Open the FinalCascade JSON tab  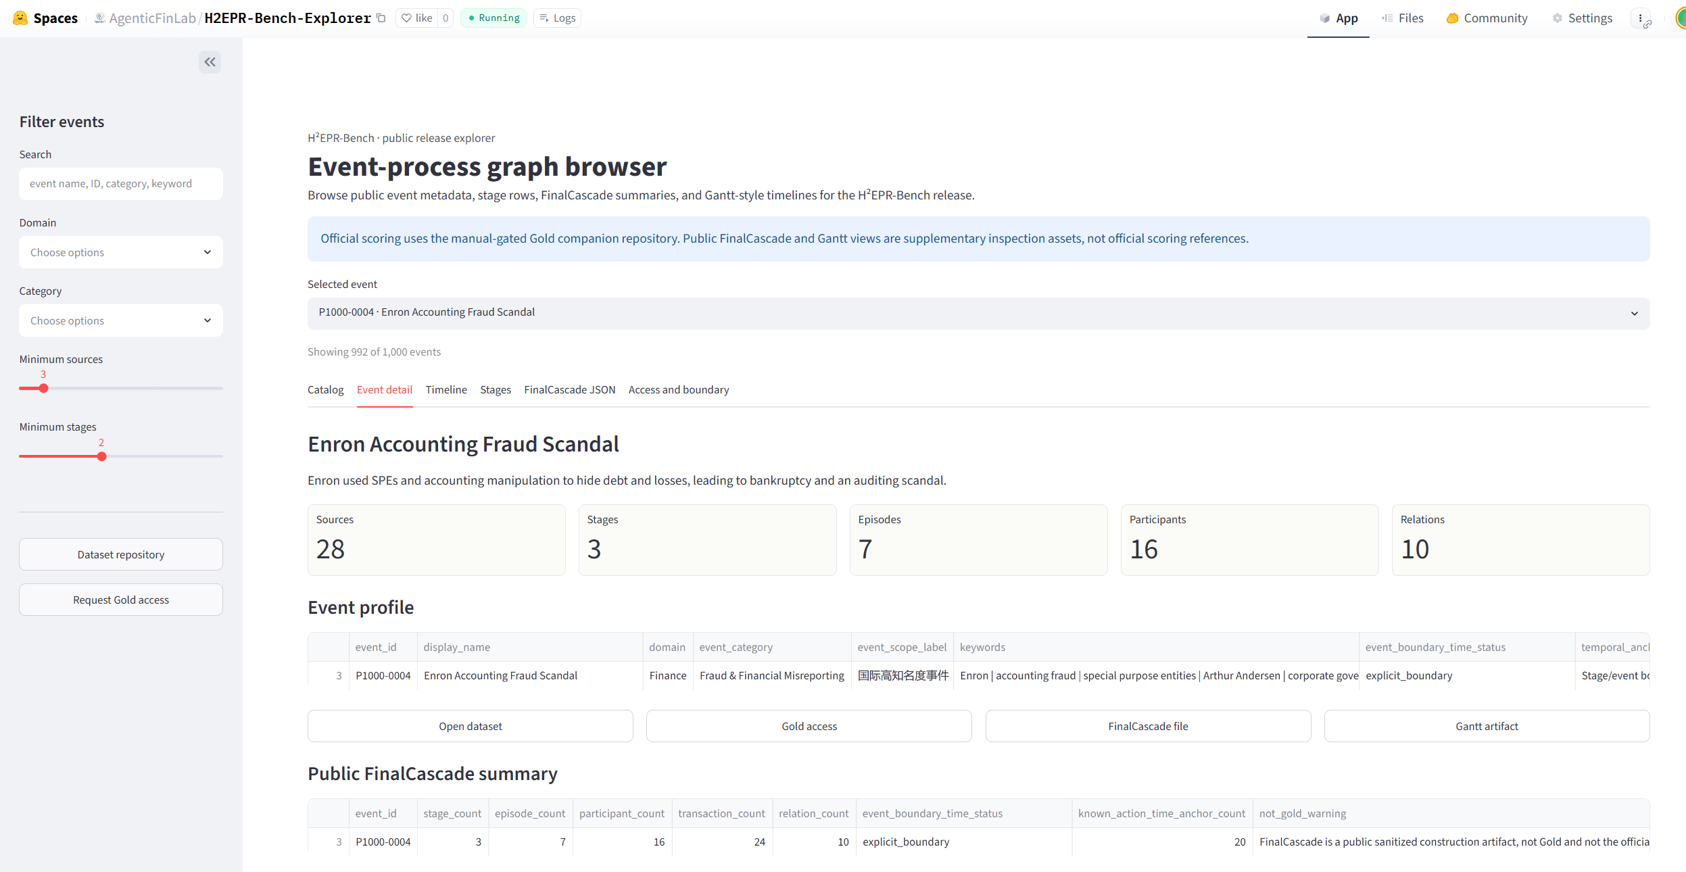tap(570, 390)
